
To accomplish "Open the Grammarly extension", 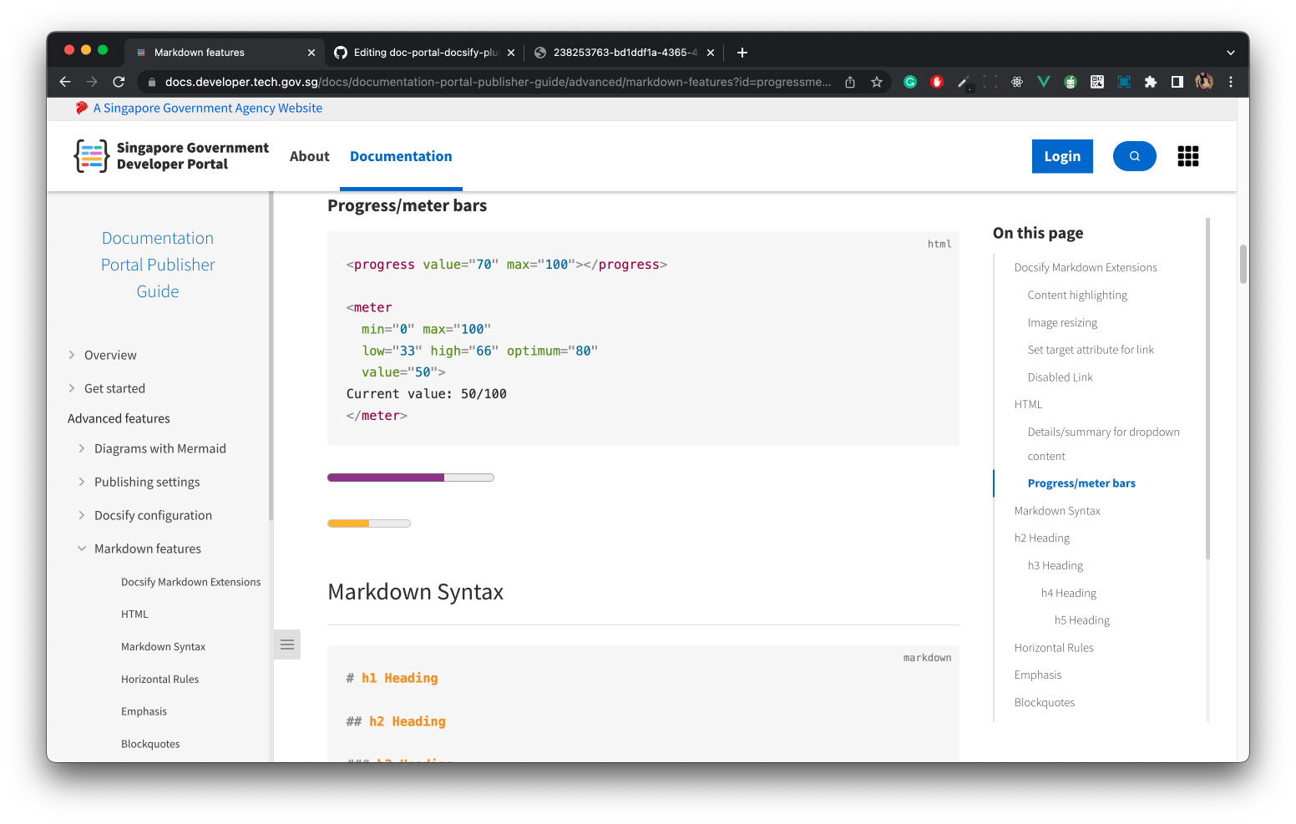I will pos(910,82).
